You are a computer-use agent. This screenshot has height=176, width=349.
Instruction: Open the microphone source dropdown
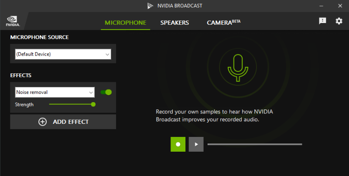(x=63, y=54)
